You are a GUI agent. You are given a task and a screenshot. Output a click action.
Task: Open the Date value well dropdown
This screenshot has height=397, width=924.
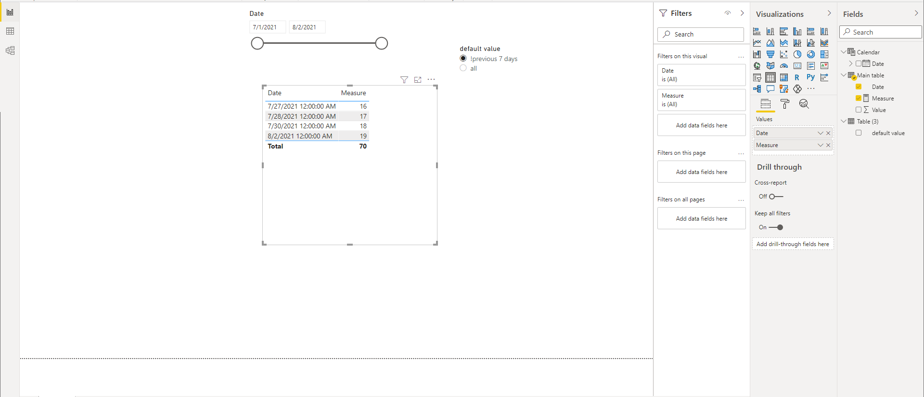click(x=821, y=133)
